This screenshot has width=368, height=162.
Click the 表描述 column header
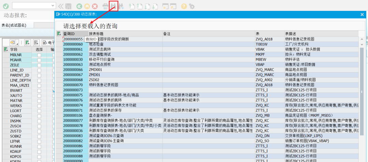(321, 34)
